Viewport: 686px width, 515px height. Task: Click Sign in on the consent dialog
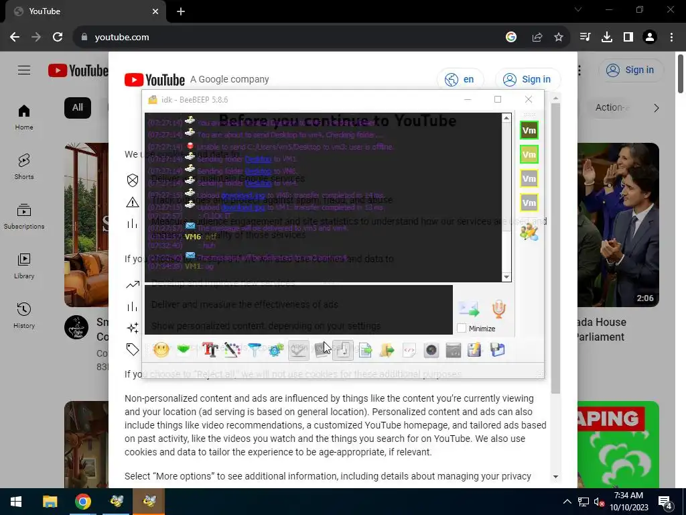coord(528,79)
